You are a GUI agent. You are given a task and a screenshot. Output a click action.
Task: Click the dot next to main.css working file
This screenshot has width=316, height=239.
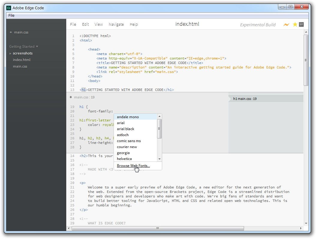(x=11, y=32)
